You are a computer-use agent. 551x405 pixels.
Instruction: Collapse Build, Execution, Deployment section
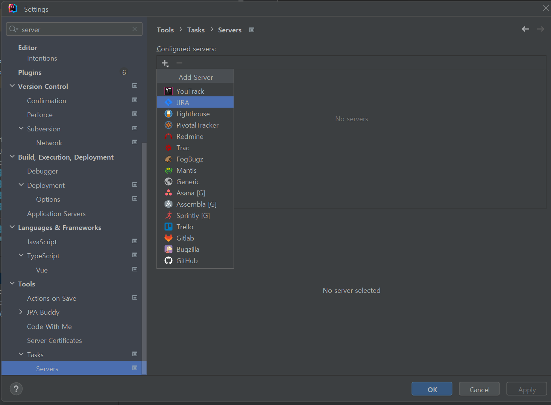click(x=12, y=157)
